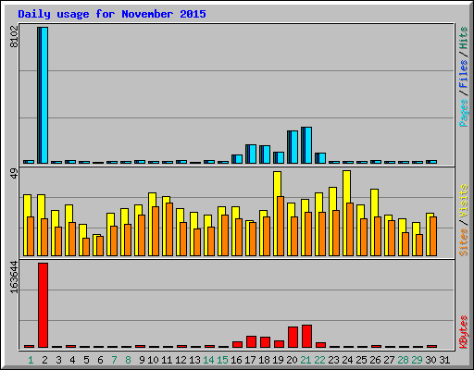The image size is (474, 370).
Task: Click day label 21 on the x-axis
Action: coord(306,360)
